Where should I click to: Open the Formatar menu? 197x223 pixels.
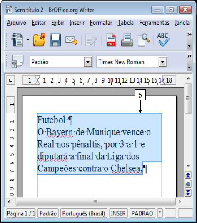point(101,23)
